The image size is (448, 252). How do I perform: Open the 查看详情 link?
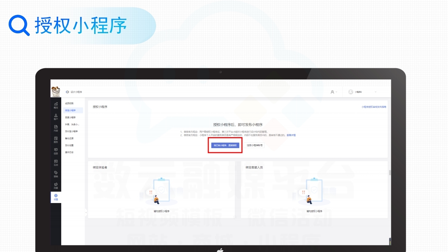[x=291, y=135]
